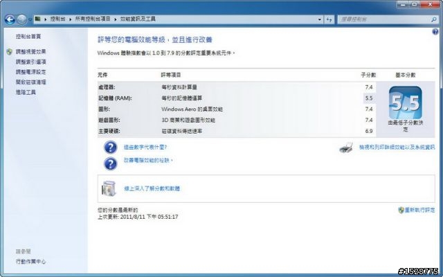Click the 5.5 subscore for RAM
Viewport: 443px width, 277px height.
click(x=369, y=98)
